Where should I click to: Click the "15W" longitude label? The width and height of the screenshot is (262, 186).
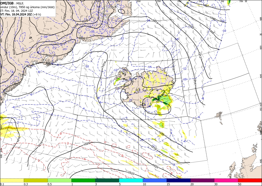159,1
